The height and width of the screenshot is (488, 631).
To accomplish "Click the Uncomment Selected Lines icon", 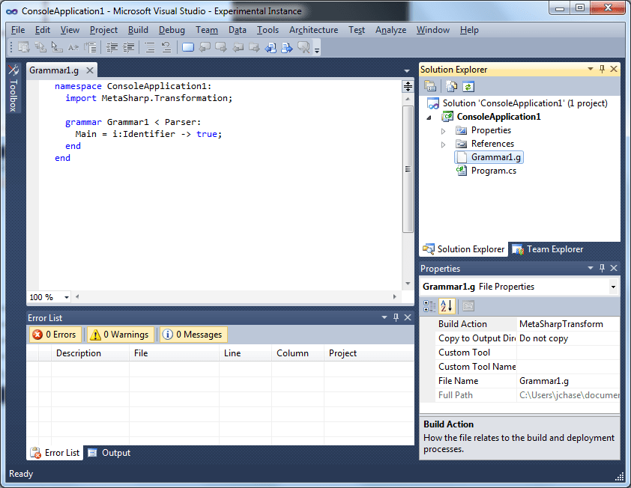I will pos(166,47).
